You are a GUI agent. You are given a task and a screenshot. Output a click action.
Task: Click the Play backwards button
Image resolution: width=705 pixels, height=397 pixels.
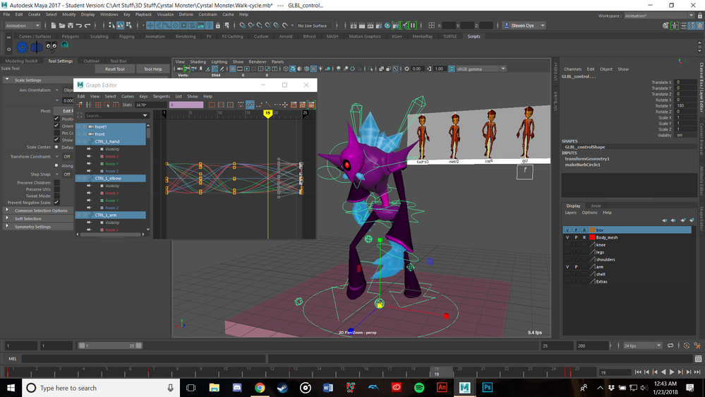[663, 372]
